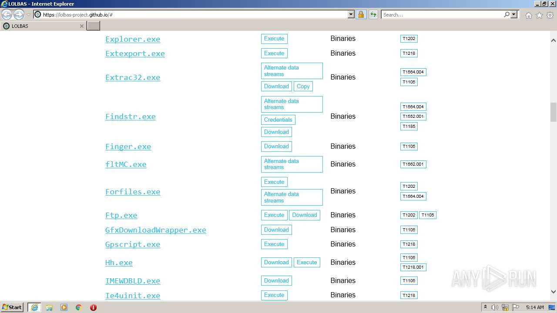Click Credentials tag for Findstr.exe
The image size is (557, 313).
pyautogui.click(x=278, y=120)
